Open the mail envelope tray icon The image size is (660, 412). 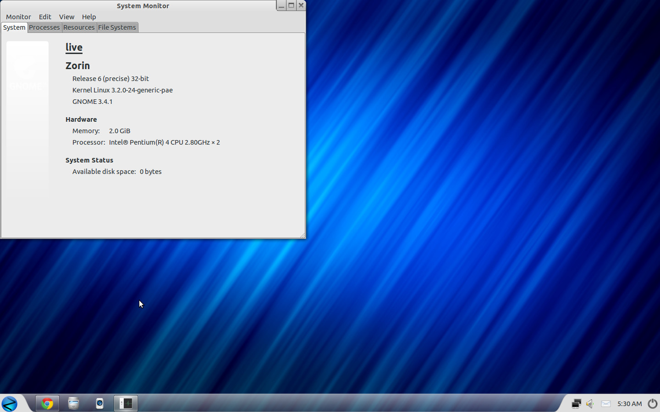click(x=606, y=403)
